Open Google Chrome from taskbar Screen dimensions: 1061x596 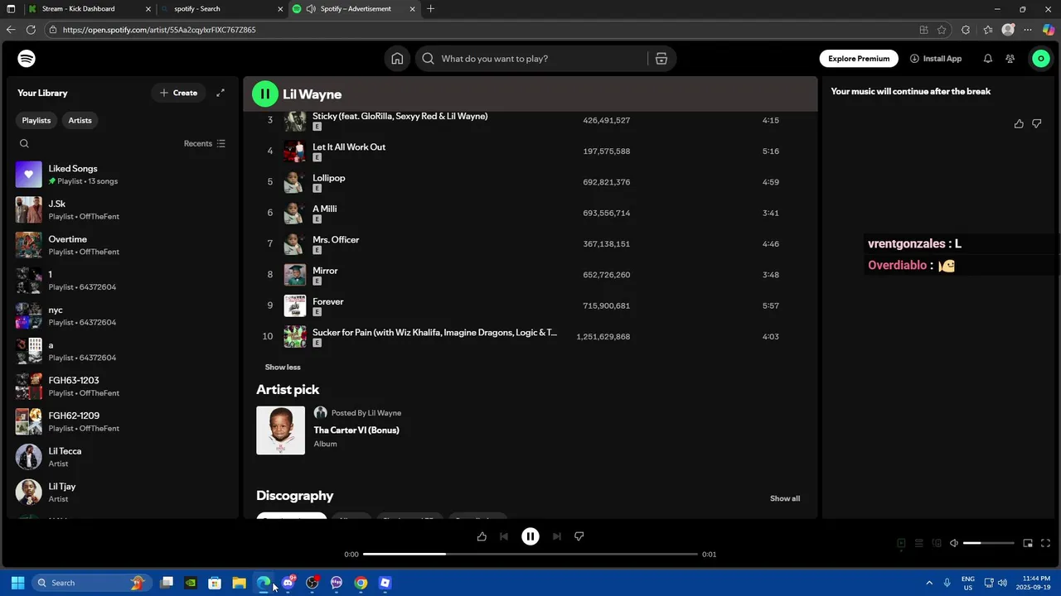pos(361,583)
